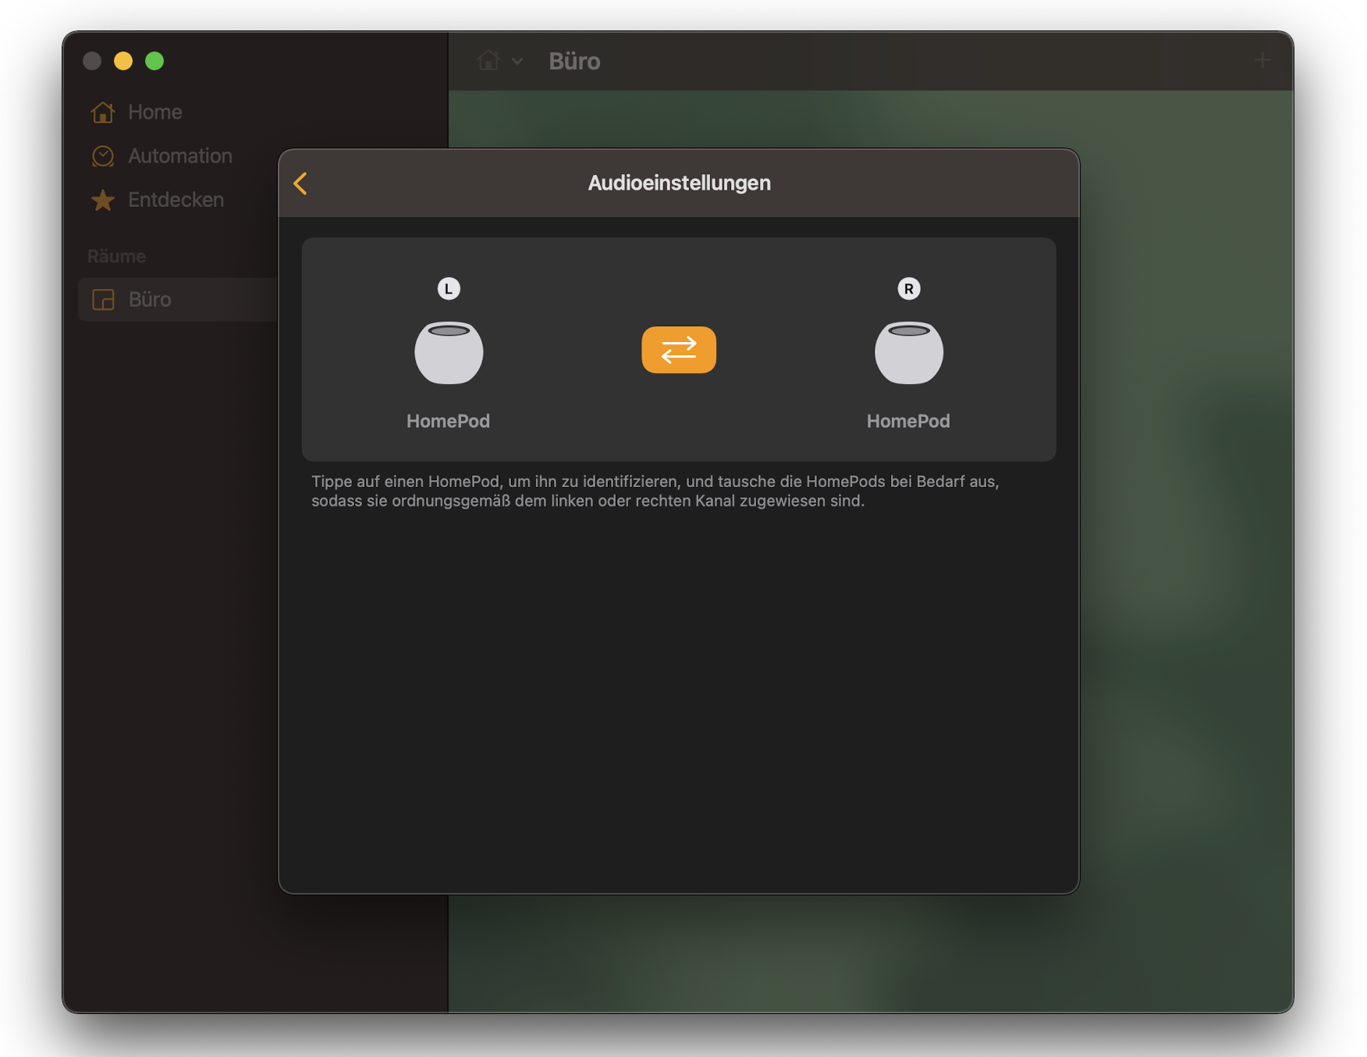Image resolution: width=1367 pixels, height=1057 pixels.
Task: Click the right HomePod name label
Action: click(x=908, y=421)
